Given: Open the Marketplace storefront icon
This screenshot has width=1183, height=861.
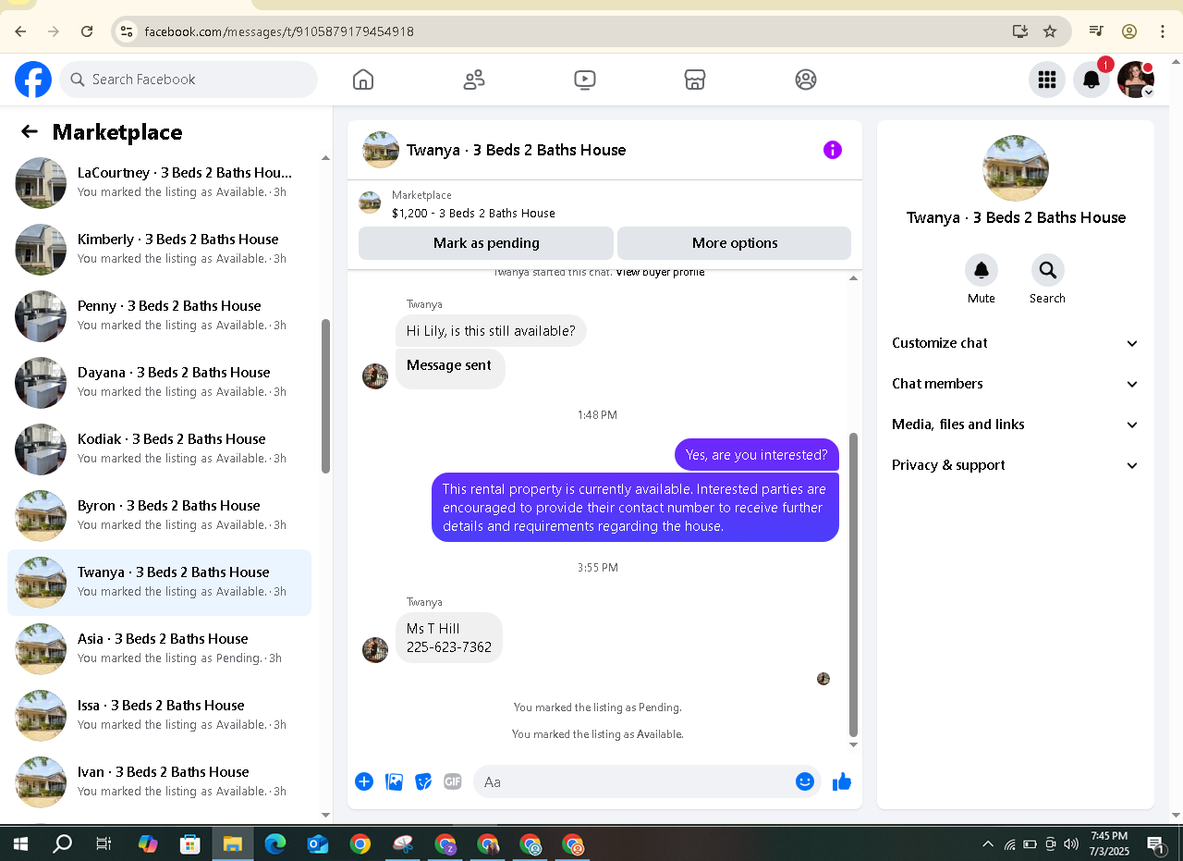Looking at the screenshot, I should [695, 80].
